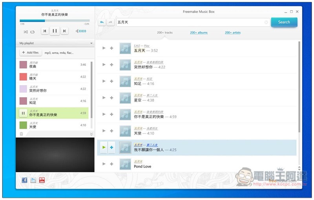Go back to the previous track
The width and height of the screenshot is (314, 200).
[45, 31]
